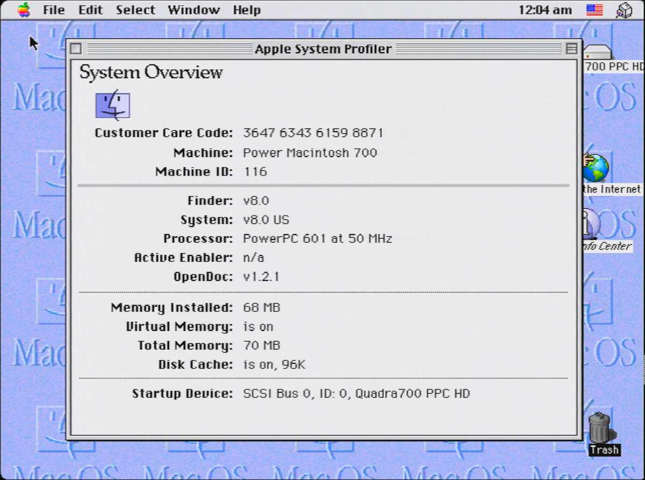645x480 pixels.
Task: Open the Edit menu
Action: (x=90, y=10)
